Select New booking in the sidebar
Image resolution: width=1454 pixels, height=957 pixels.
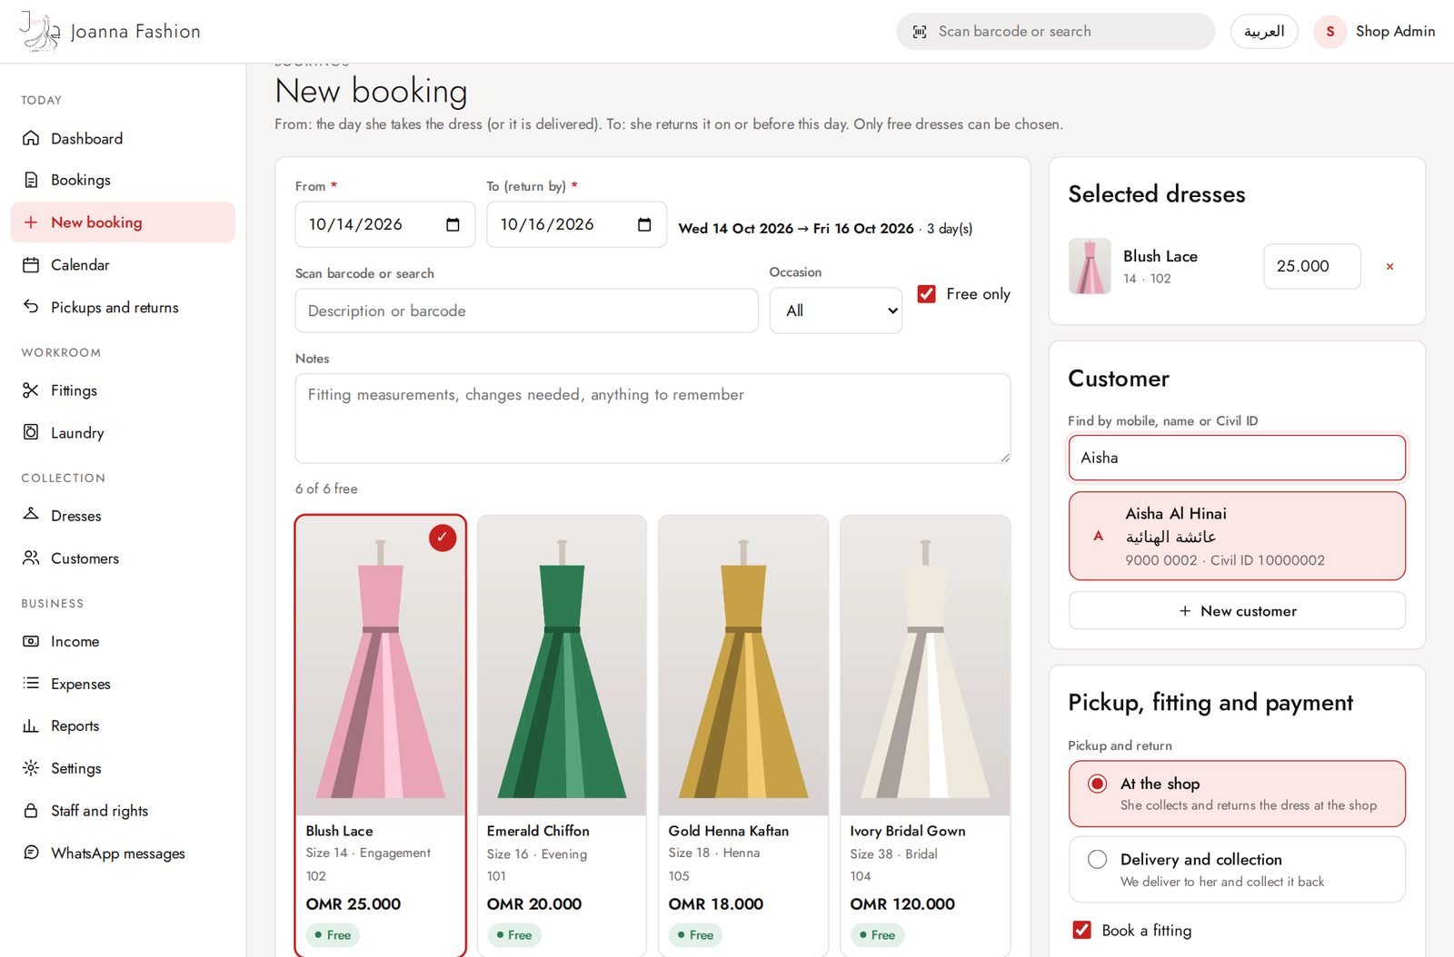click(123, 222)
